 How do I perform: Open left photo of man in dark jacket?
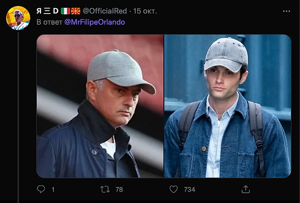pos(100,106)
